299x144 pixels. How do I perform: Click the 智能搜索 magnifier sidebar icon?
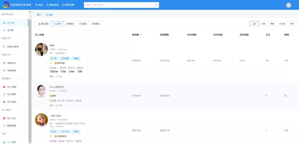pyautogui.click(x=4, y=126)
